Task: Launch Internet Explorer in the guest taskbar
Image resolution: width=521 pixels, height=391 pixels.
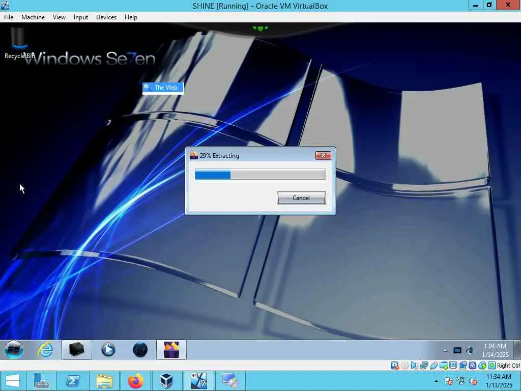Action: [x=45, y=350]
